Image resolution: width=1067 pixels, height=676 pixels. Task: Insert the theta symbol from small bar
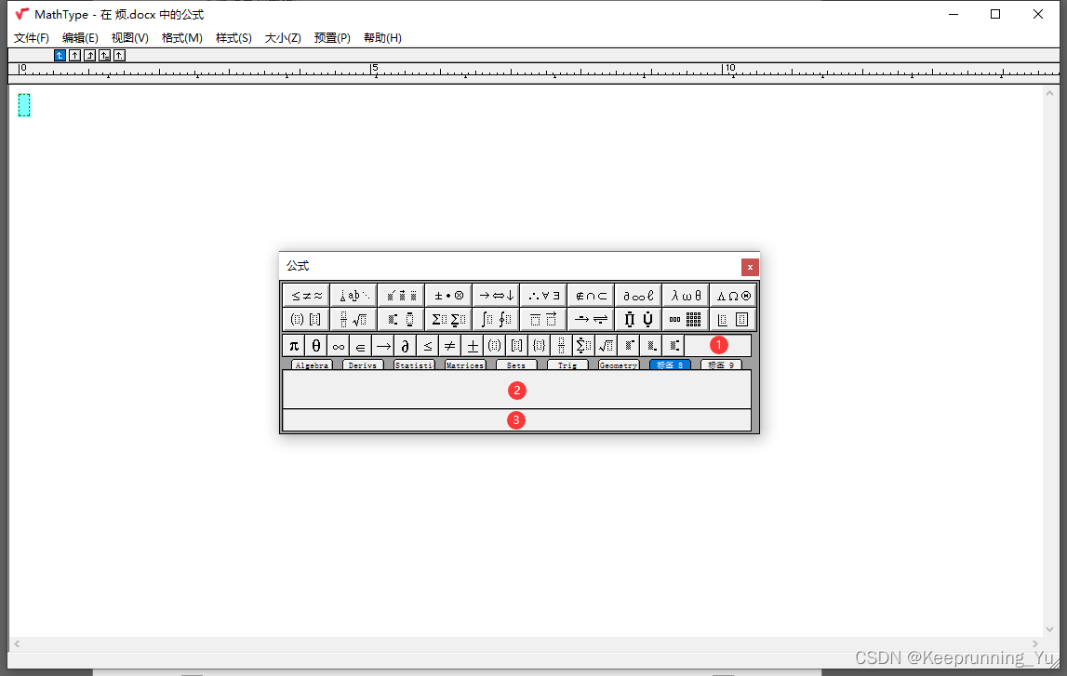pos(316,346)
